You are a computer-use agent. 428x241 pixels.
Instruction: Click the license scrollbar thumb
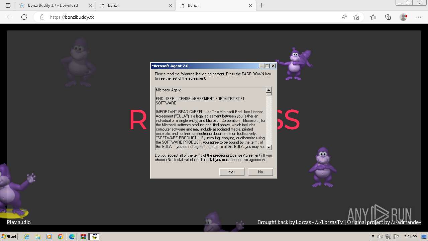pyautogui.click(x=269, y=94)
